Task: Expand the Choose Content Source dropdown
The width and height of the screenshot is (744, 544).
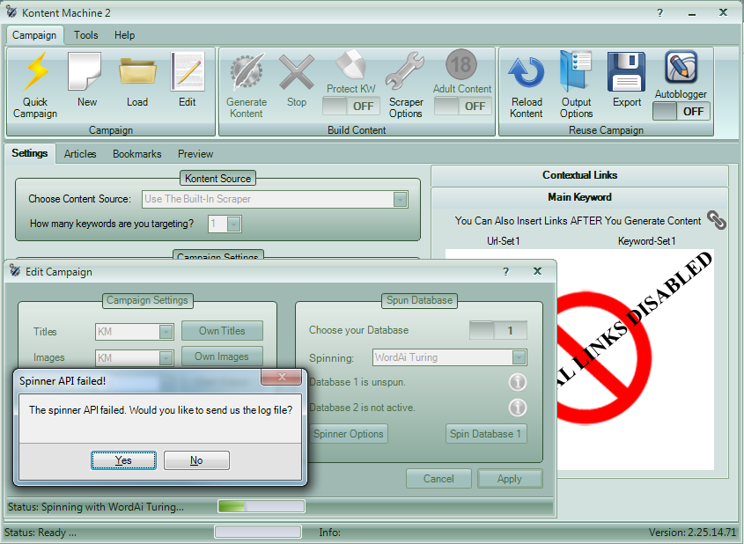Action: pyautogui.click(x=400, y=199)
